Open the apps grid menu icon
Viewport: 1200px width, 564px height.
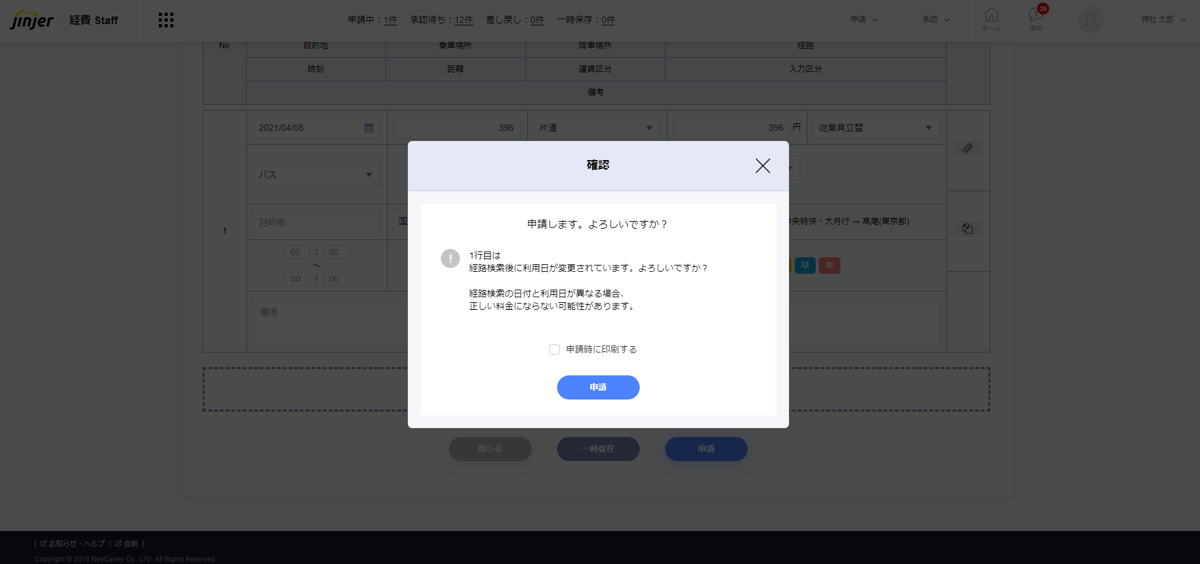coord(166,20)
